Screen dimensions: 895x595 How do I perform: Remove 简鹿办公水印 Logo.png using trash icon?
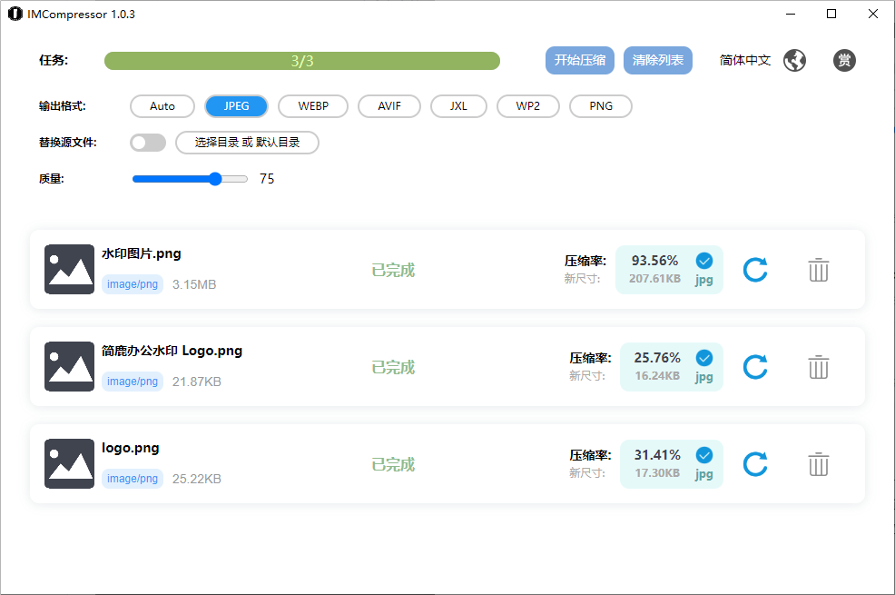(x=819, y=367)
